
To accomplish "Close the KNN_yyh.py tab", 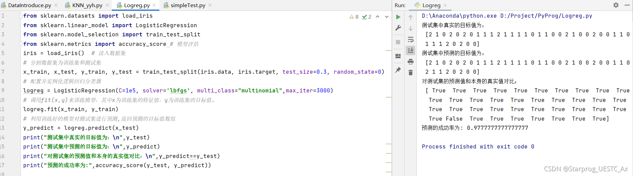I will tap(107, 5).
